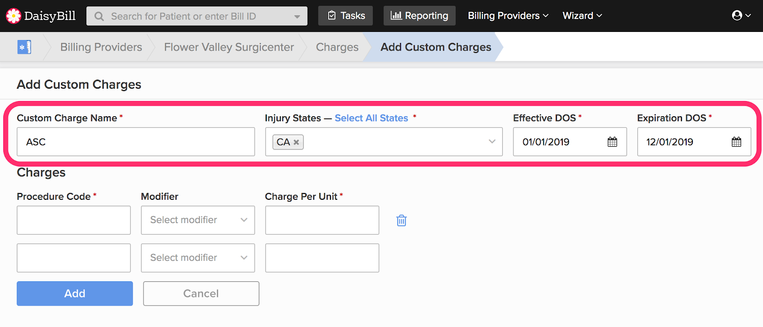Expand the Wizard menu
The width and height of the screenshot is (763, 327).
point(582,16)
